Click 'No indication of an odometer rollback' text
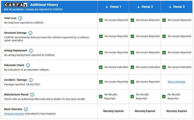The image size is (194, 120). (x=27, y=70)
